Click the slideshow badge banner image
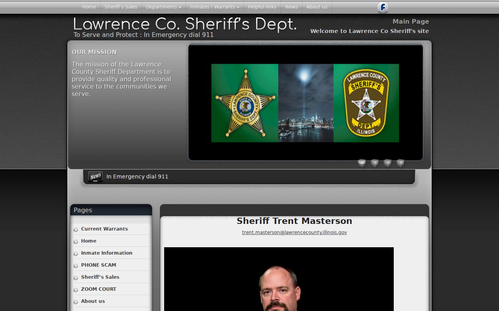Viewport: 499px width, 311px height. coord(305,103)
